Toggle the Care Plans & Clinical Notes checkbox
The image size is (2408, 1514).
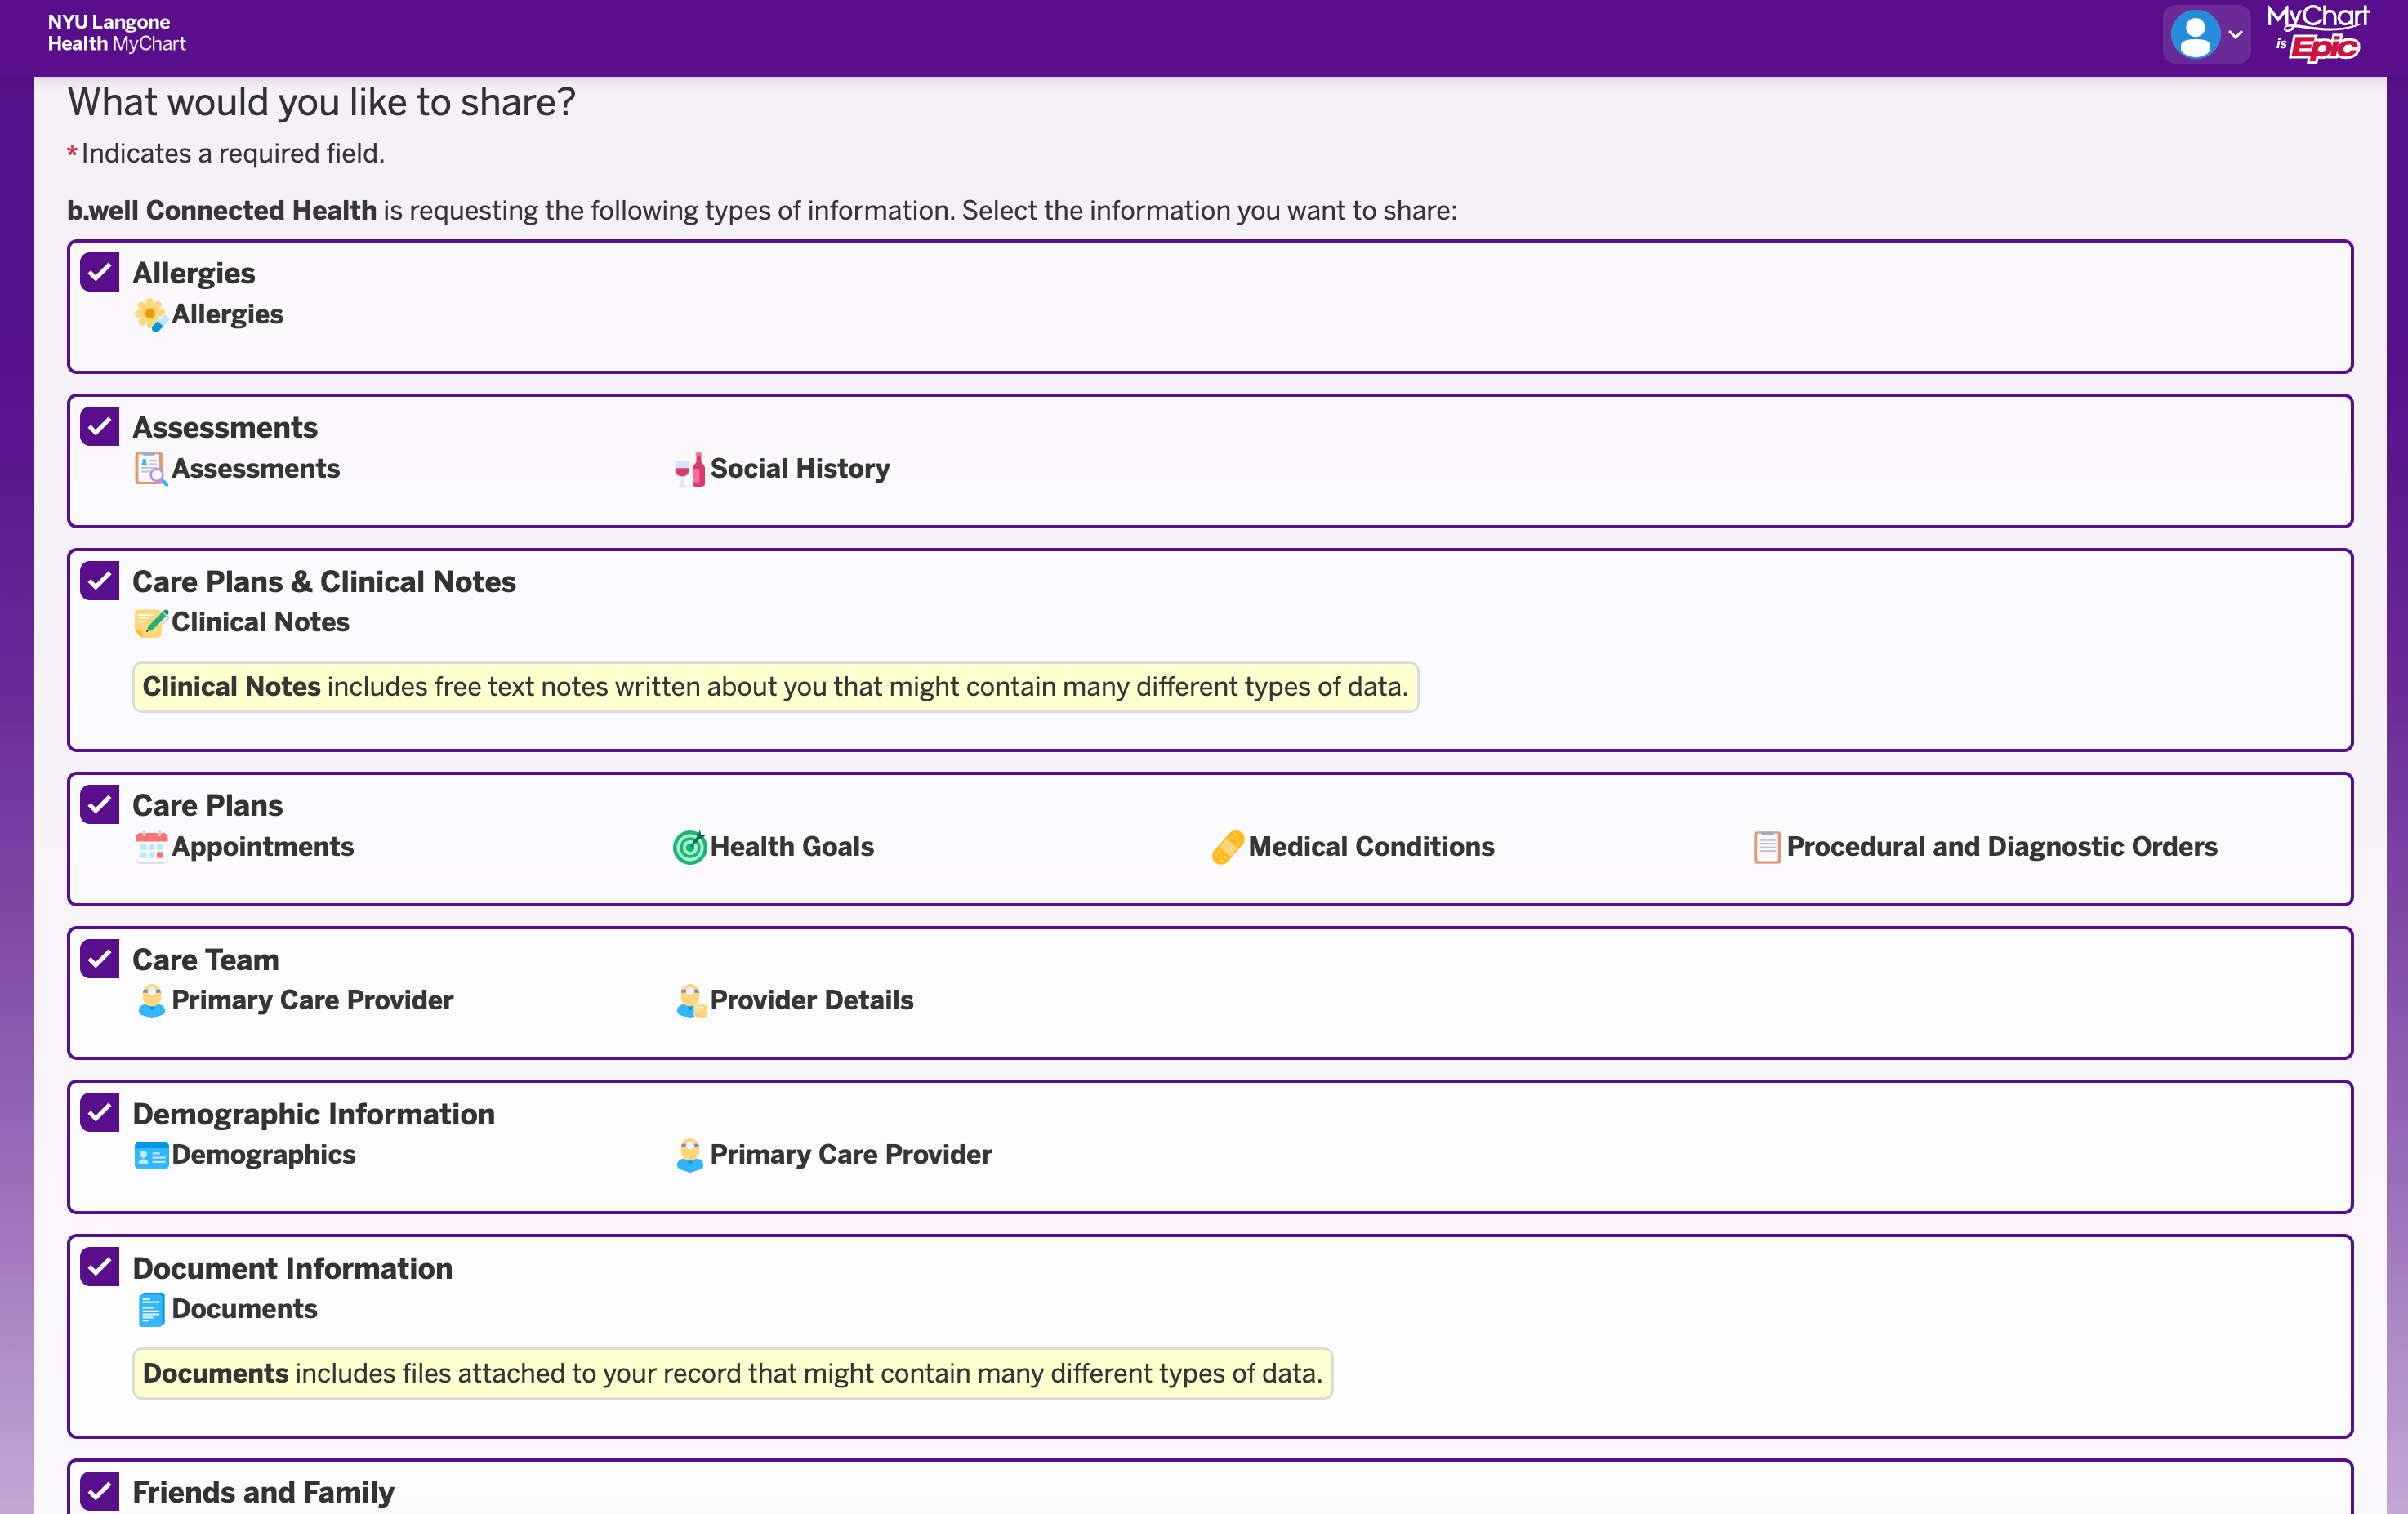pyautogui.click(x=100, y=581)
